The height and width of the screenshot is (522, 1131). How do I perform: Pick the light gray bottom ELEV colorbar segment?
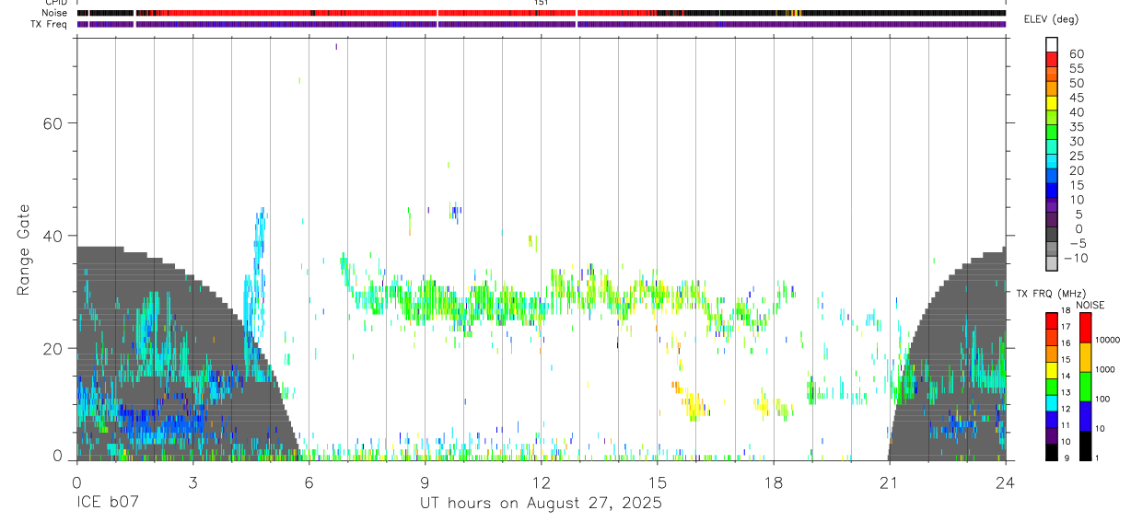(x=1053, y=264)
